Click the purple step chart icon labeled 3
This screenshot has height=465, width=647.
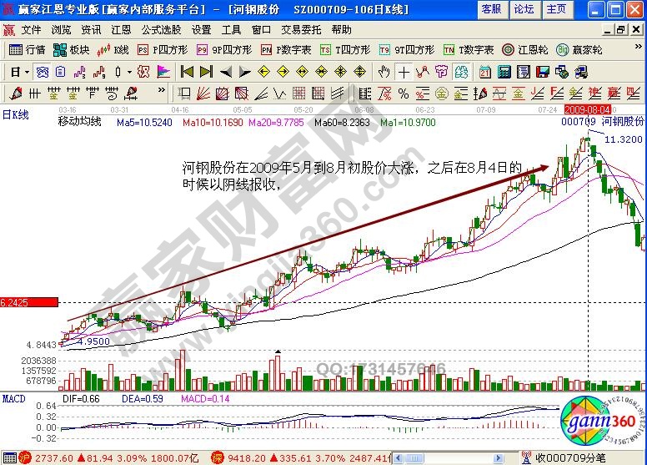80,72
